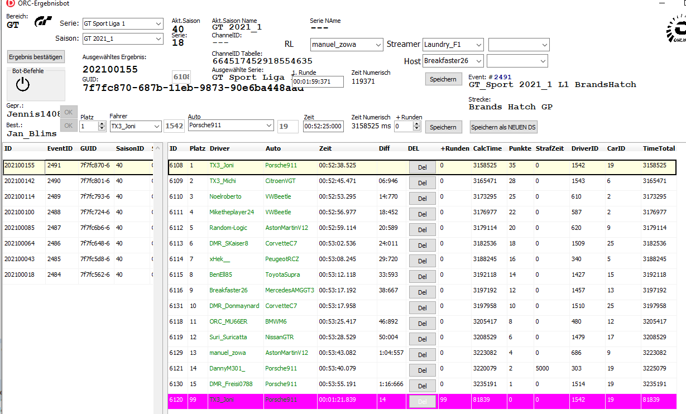Image resolution: width=686 pixels, height=414 pixels.
Task: Delete the TX3_Michi result row with Del
Action: pyautogui.click(x=422, y=182)
